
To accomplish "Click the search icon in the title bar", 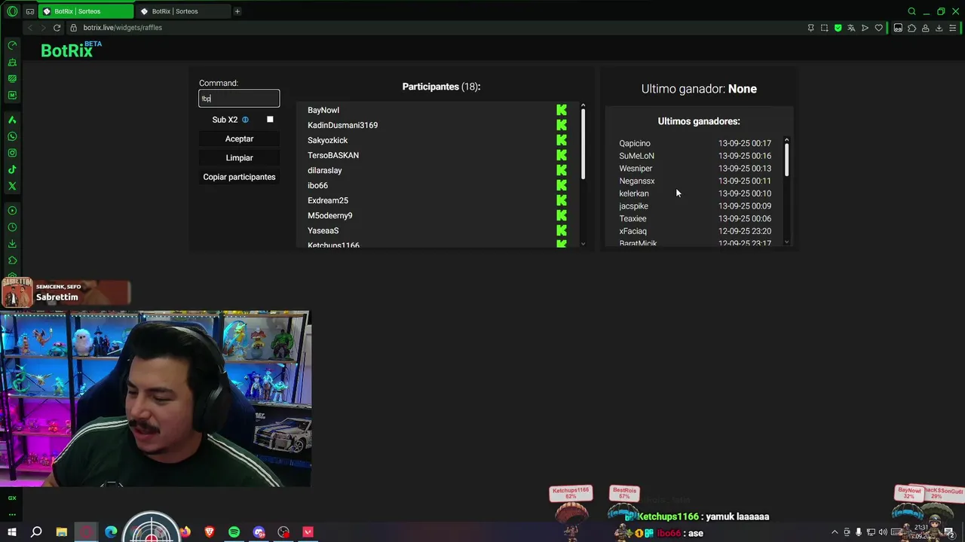I will (911, 11).
